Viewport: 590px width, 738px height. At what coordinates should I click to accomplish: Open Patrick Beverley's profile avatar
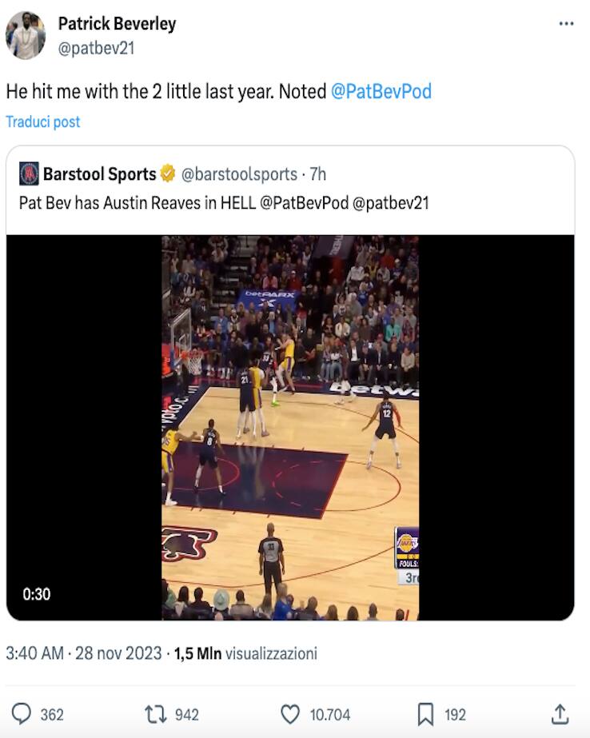pyautogui.click(x=26, y=35)
